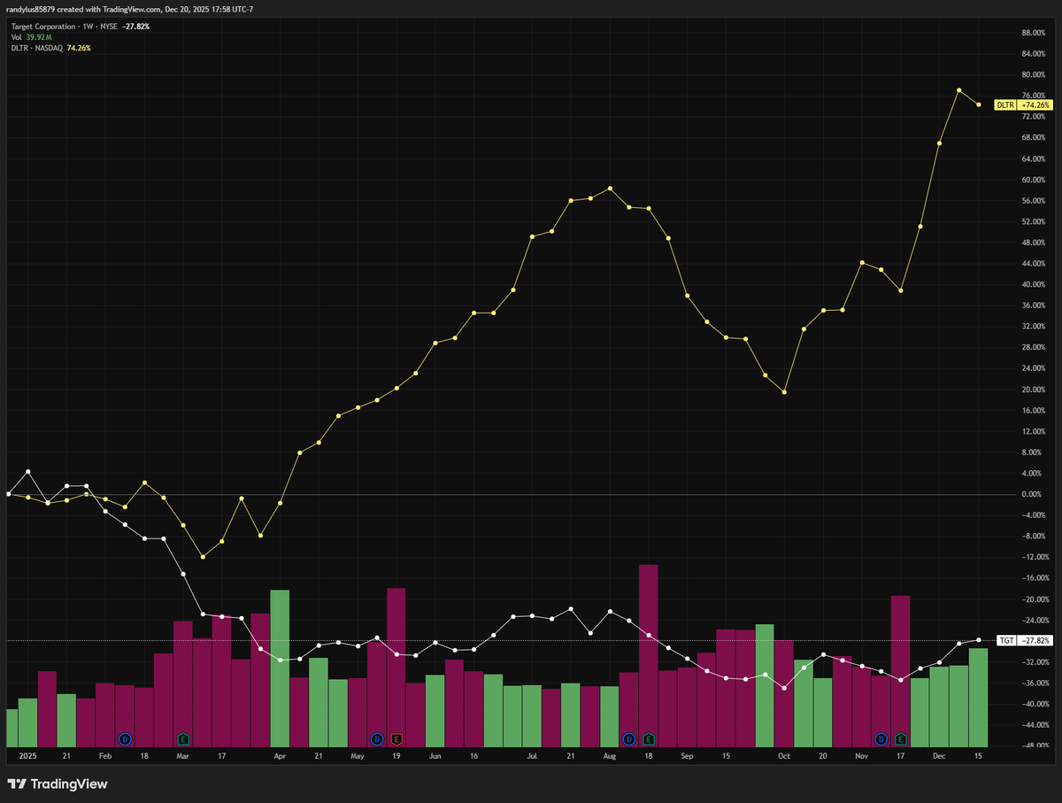The height and width of the screenshot is (803, 1062).
Task: Click the last point of the TGT line
Action: pos(978,640)
